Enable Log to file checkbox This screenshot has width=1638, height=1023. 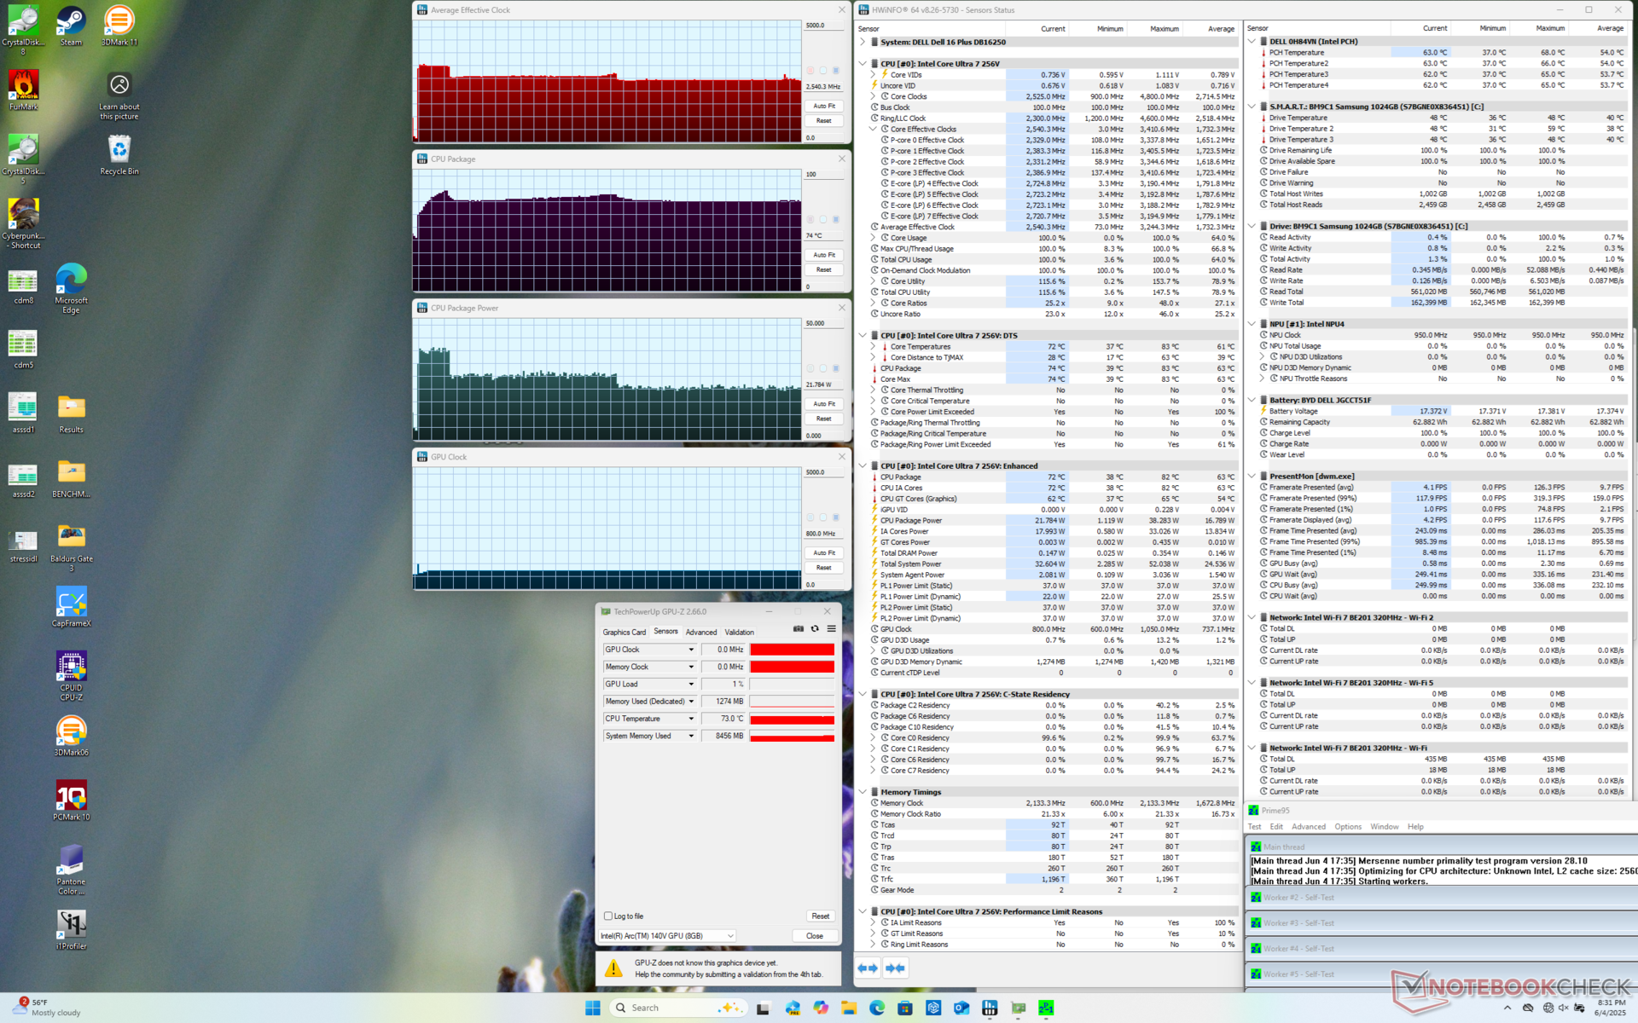click(608, 916)
